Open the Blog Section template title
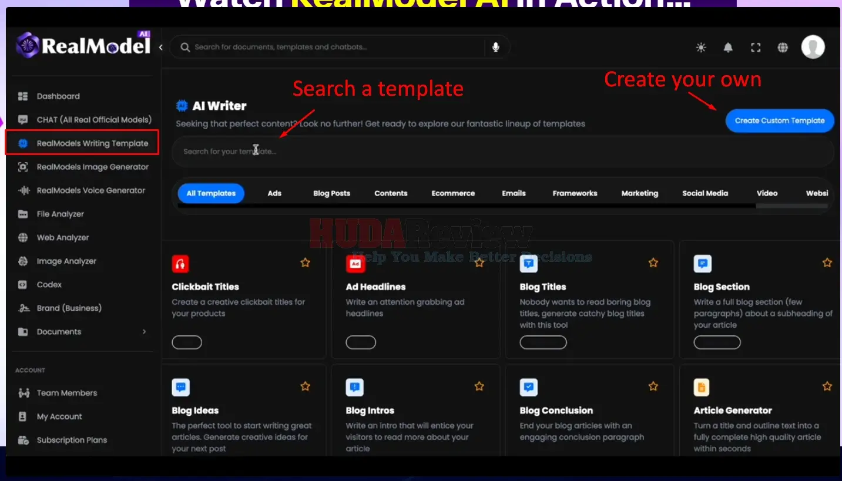Screen dimensions: 842x481 click(x=722, y=287)
